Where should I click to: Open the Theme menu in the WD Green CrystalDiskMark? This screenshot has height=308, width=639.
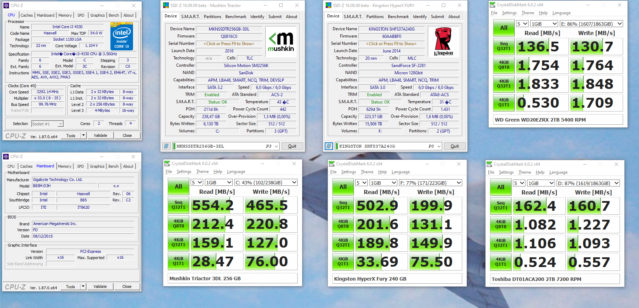click(528, 13)
